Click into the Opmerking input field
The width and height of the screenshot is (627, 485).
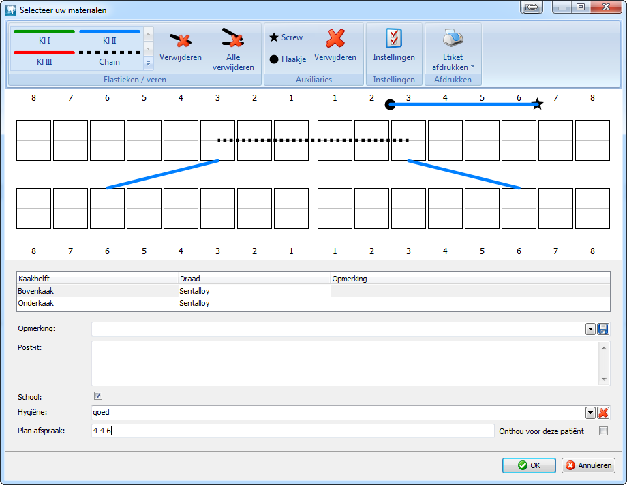[x=338, y=329]
